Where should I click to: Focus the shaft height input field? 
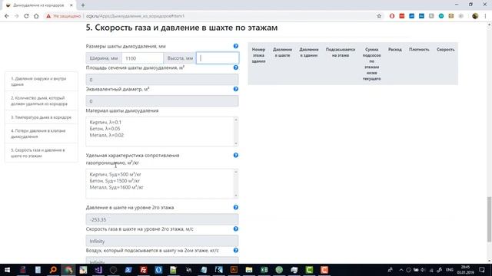coord(218,58)
